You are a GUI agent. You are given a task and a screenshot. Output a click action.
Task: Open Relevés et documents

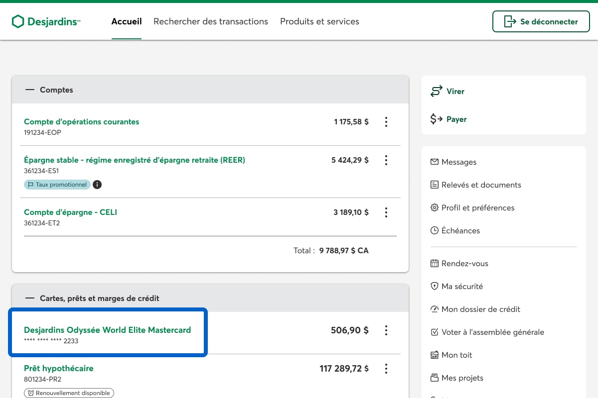point(481,185)
